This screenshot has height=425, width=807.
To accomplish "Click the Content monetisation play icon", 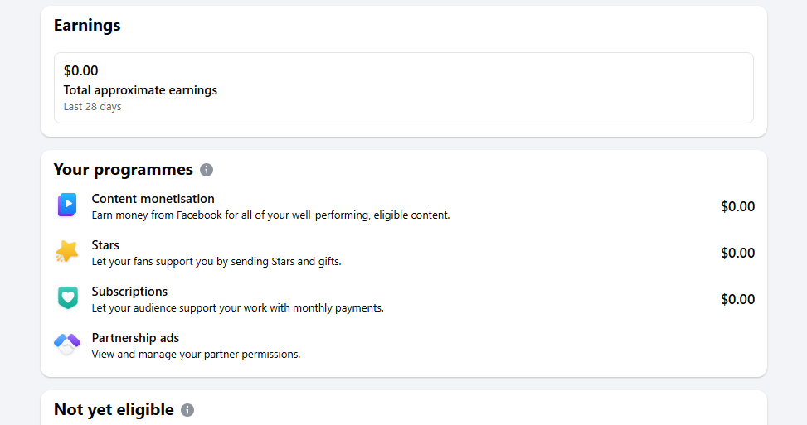I will tap(67, 205).
